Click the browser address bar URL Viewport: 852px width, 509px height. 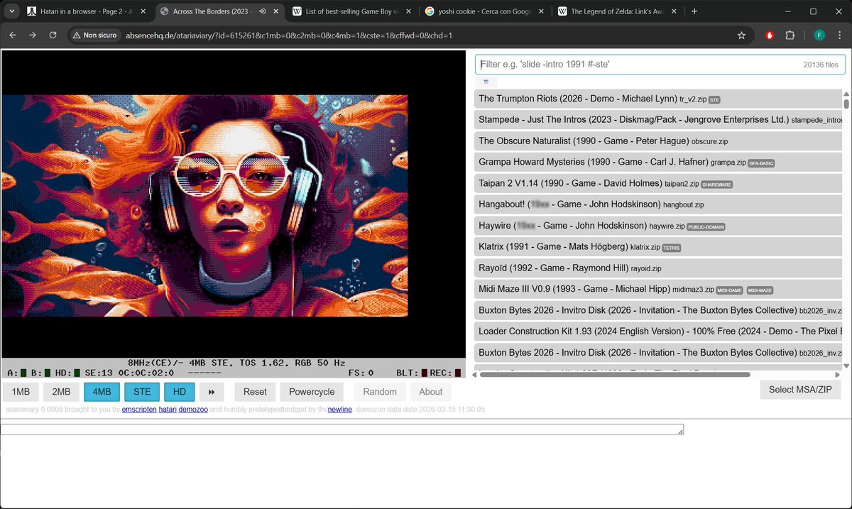pyautogui.click(x=289, y=35)
